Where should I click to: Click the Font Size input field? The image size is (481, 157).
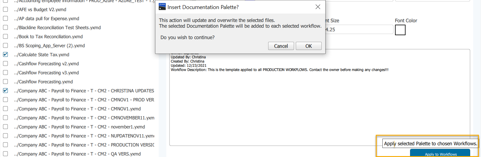click(359, 29)
